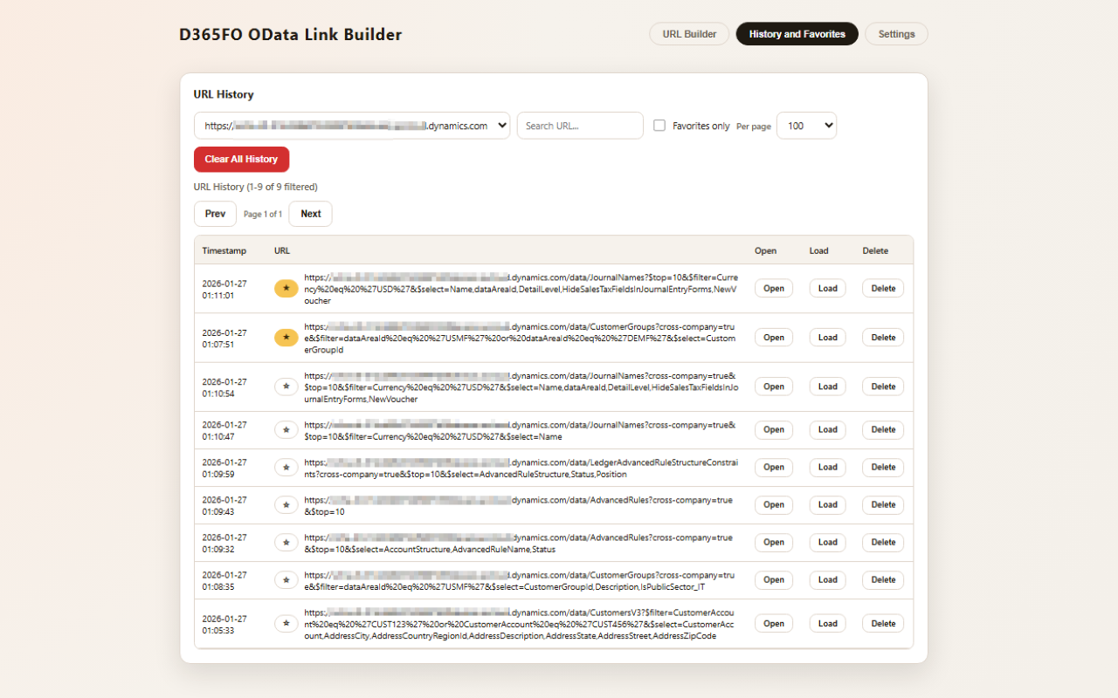Click the URL column header
The image size is (1118, 698).
click(x=282, y=250)
